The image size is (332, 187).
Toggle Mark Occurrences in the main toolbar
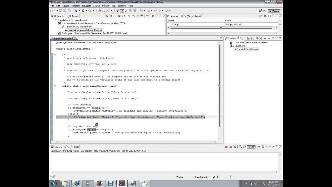(x=122, y=11)
